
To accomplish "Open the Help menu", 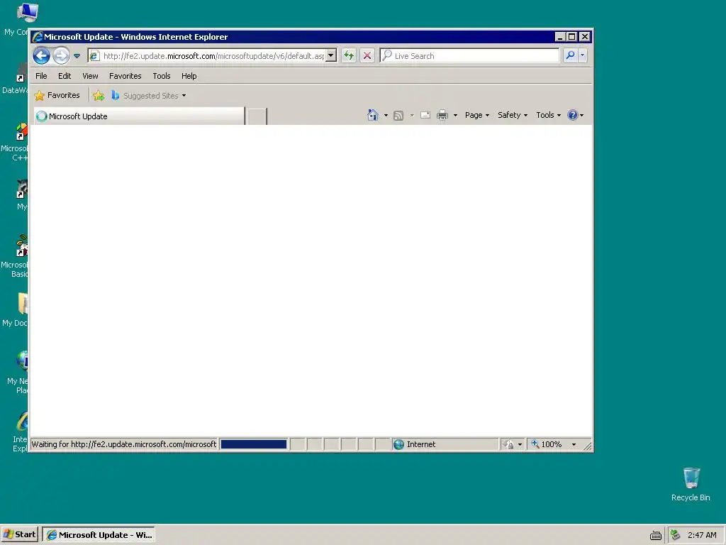I will click(x=189, y=76).
